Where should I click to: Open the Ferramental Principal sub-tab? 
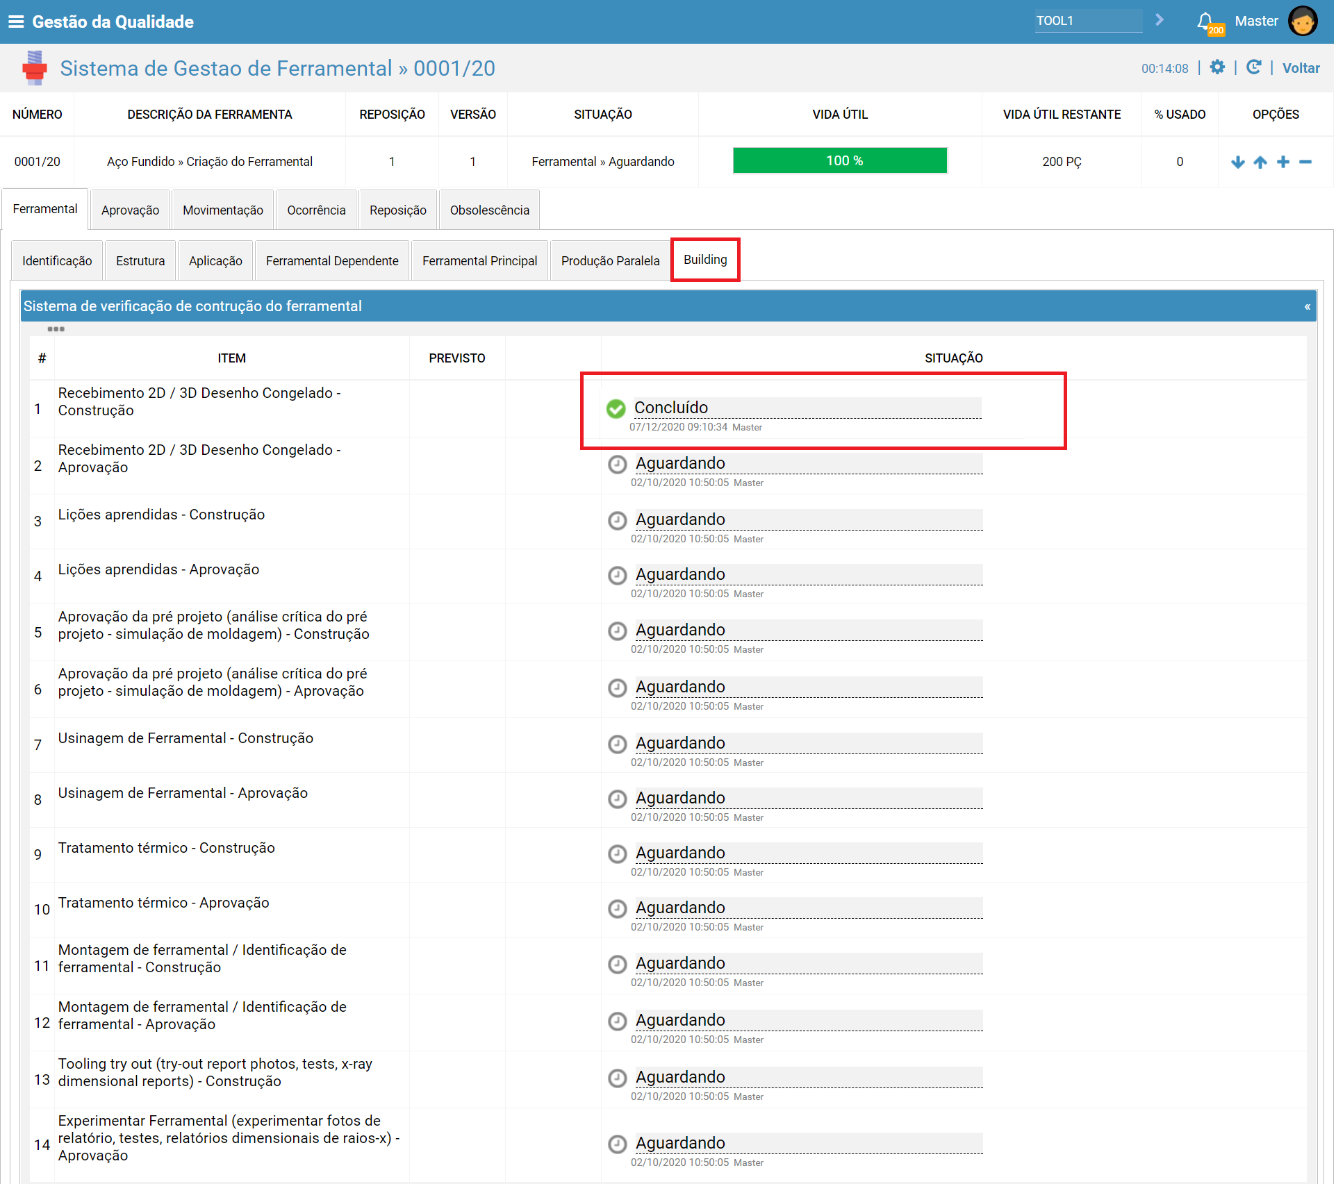click(x=481, y=261)
